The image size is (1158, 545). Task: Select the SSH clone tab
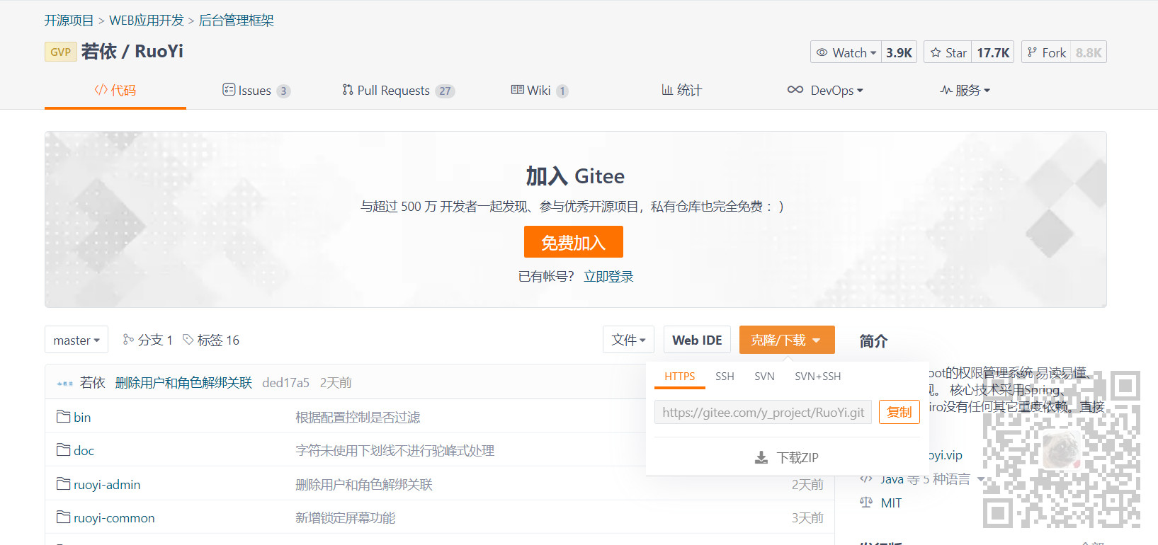[725, 377]
